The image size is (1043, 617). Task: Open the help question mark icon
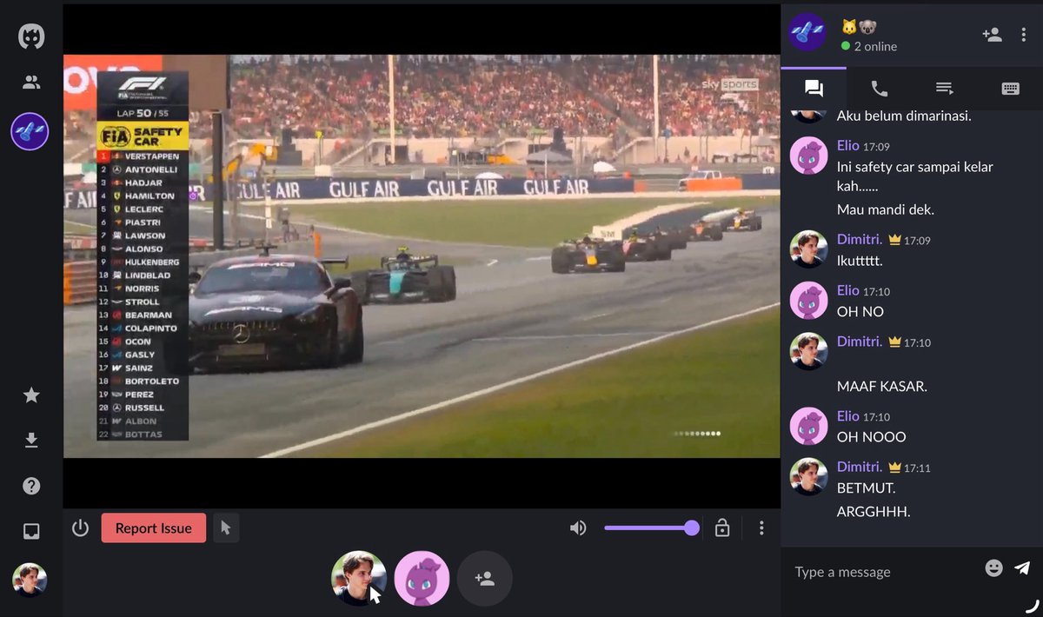(x=31, y=486)
